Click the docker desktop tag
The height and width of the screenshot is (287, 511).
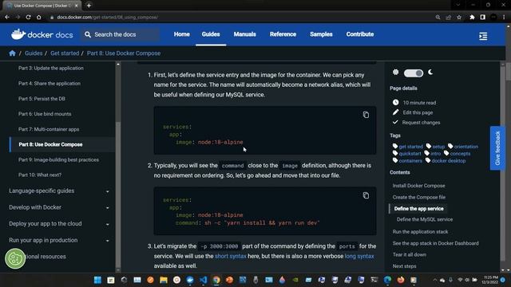(449, 161)
